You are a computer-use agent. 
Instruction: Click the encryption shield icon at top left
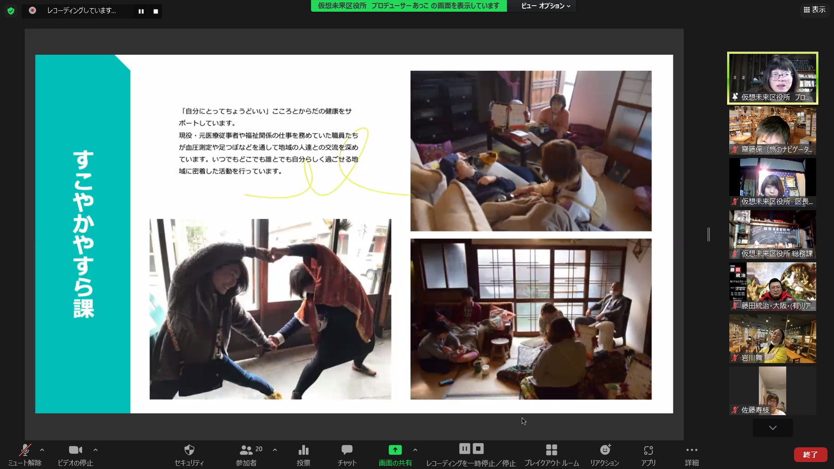coord(10,10)
